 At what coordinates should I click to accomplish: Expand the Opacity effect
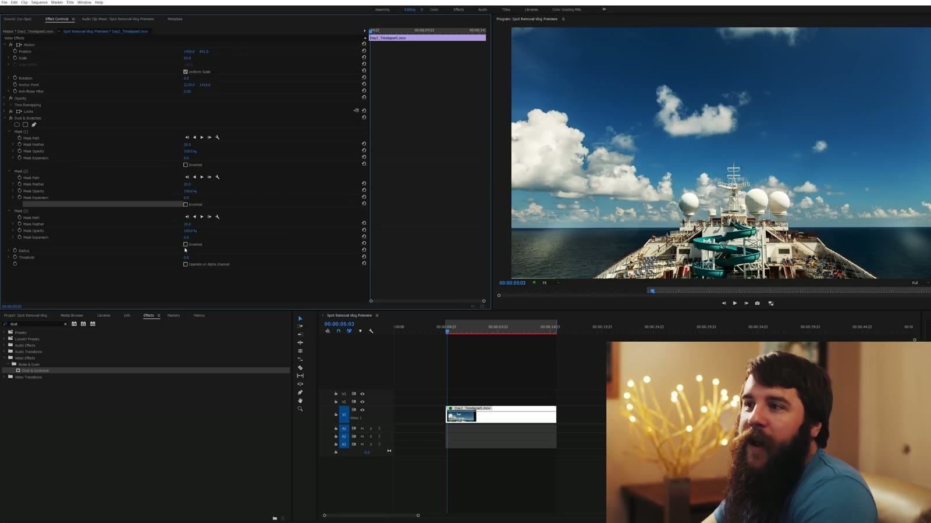[x=5, y=98]
